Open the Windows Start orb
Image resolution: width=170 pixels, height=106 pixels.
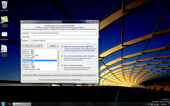pos(3,104)
